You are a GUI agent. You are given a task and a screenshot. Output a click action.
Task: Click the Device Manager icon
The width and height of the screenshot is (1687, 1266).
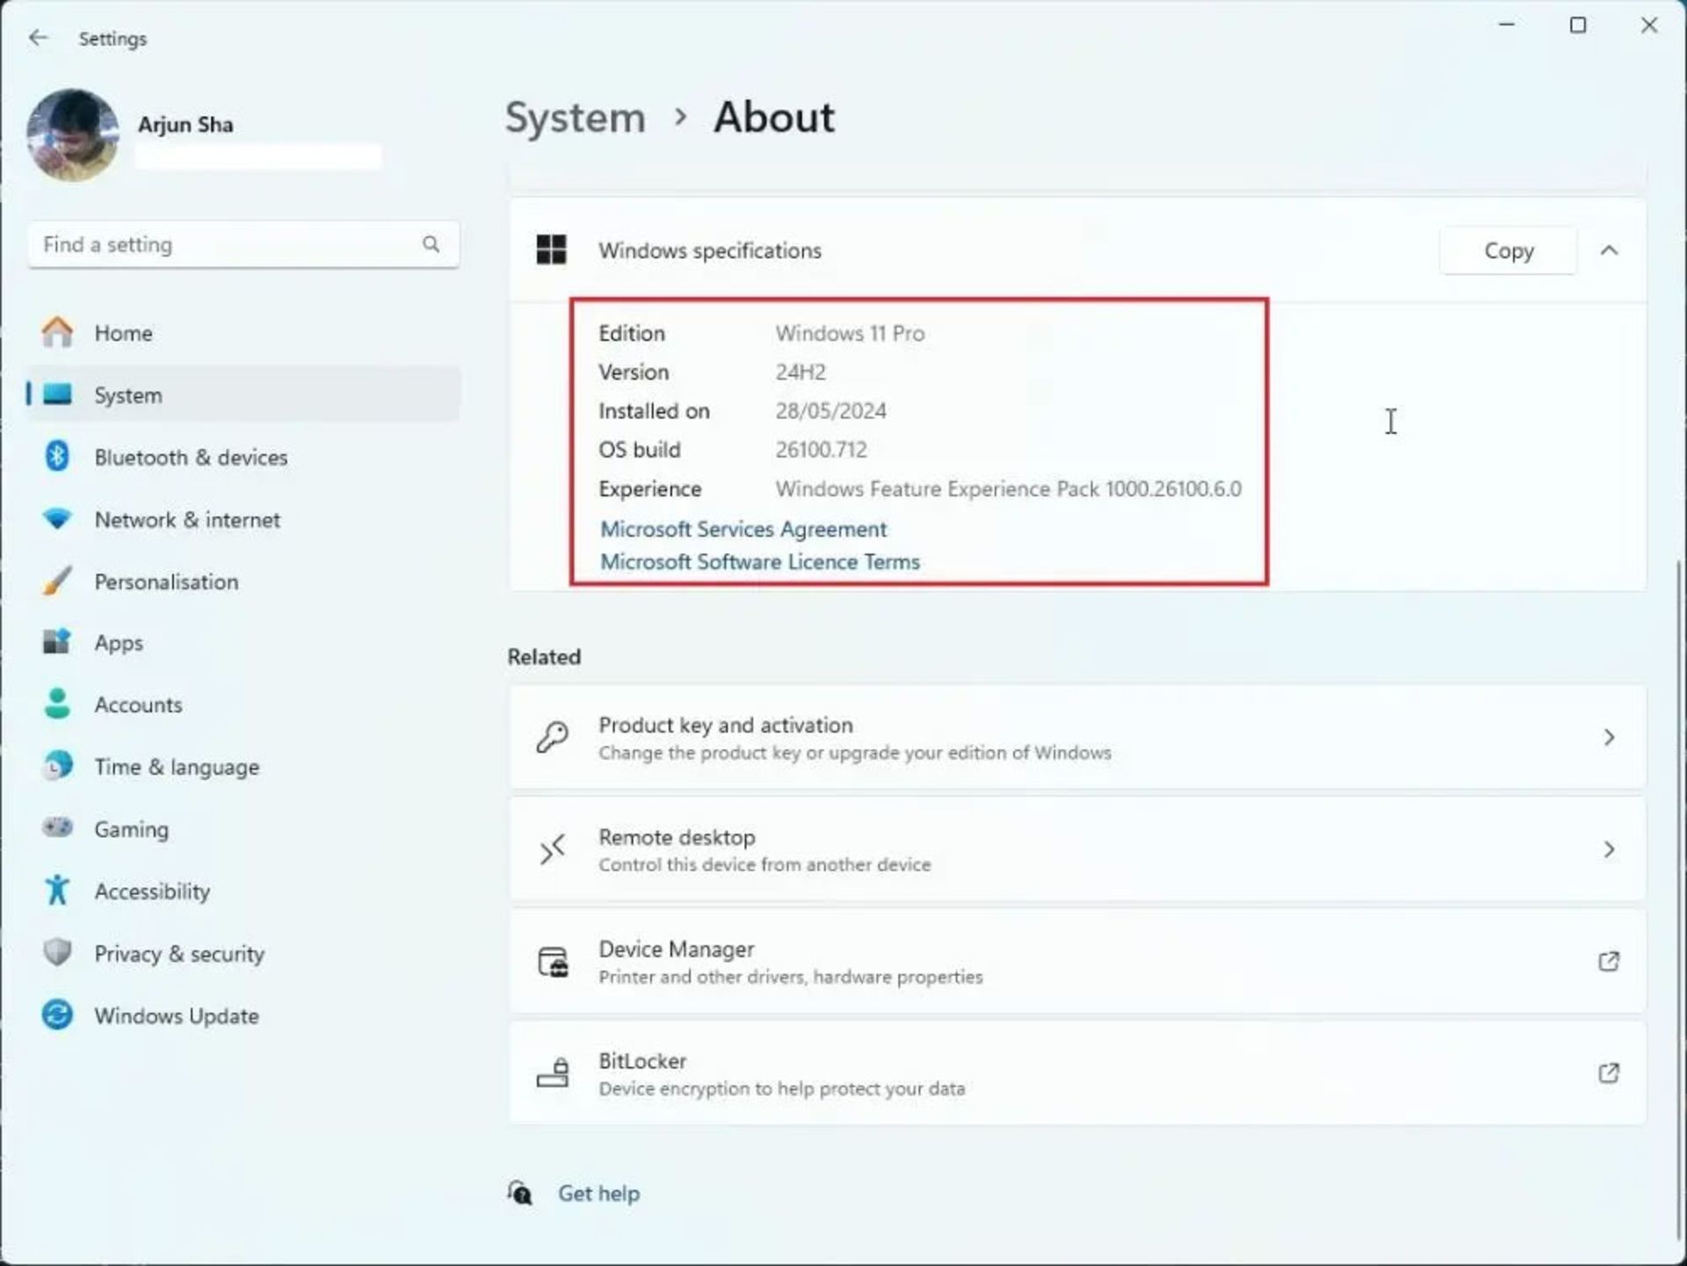[x=553, y=961]
